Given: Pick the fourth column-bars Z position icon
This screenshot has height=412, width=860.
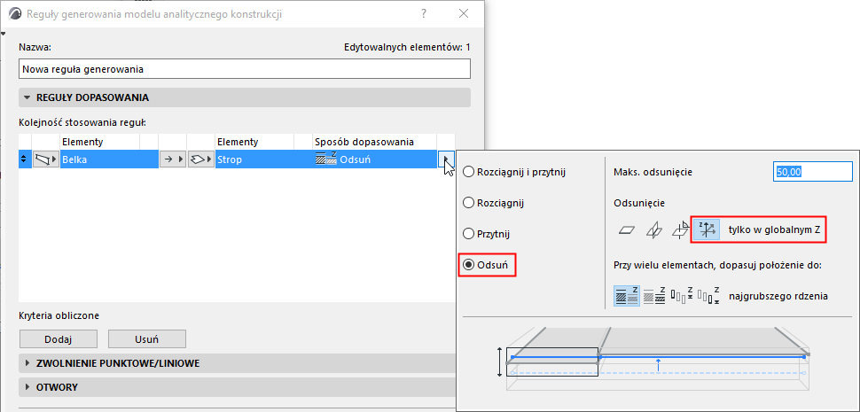Looking at the screenshot, I should pos(708,296).
